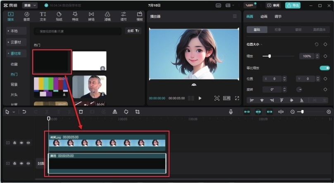Click the keyboard shortcuts icon in title bar
Screen dimensions: 334x183
218,5
